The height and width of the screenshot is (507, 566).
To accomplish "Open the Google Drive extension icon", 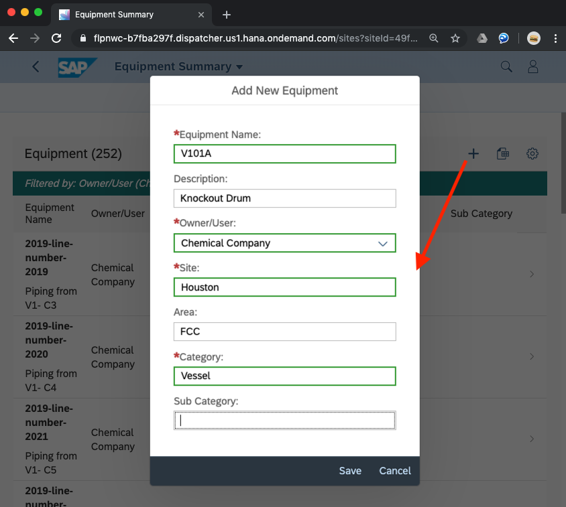I will click(482, 38).
